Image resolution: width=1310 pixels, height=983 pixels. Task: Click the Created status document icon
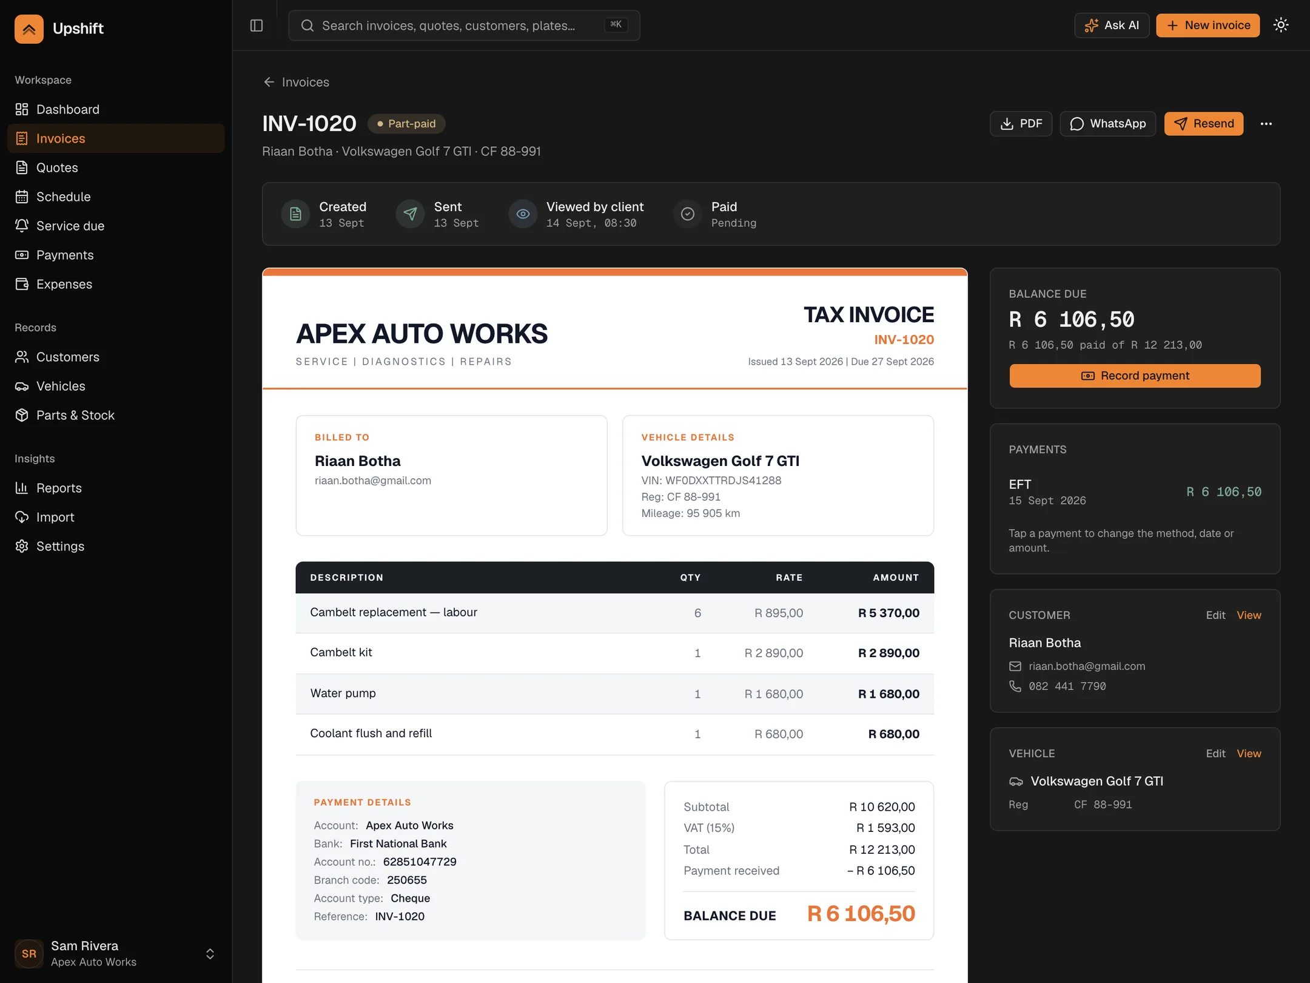(x=295, y=214)
